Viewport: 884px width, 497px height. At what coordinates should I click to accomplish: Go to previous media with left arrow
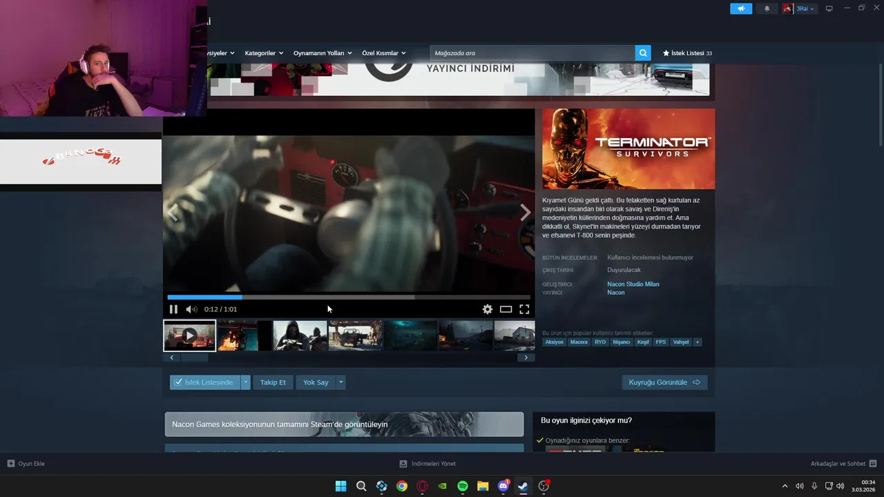[x=173, y=213]
